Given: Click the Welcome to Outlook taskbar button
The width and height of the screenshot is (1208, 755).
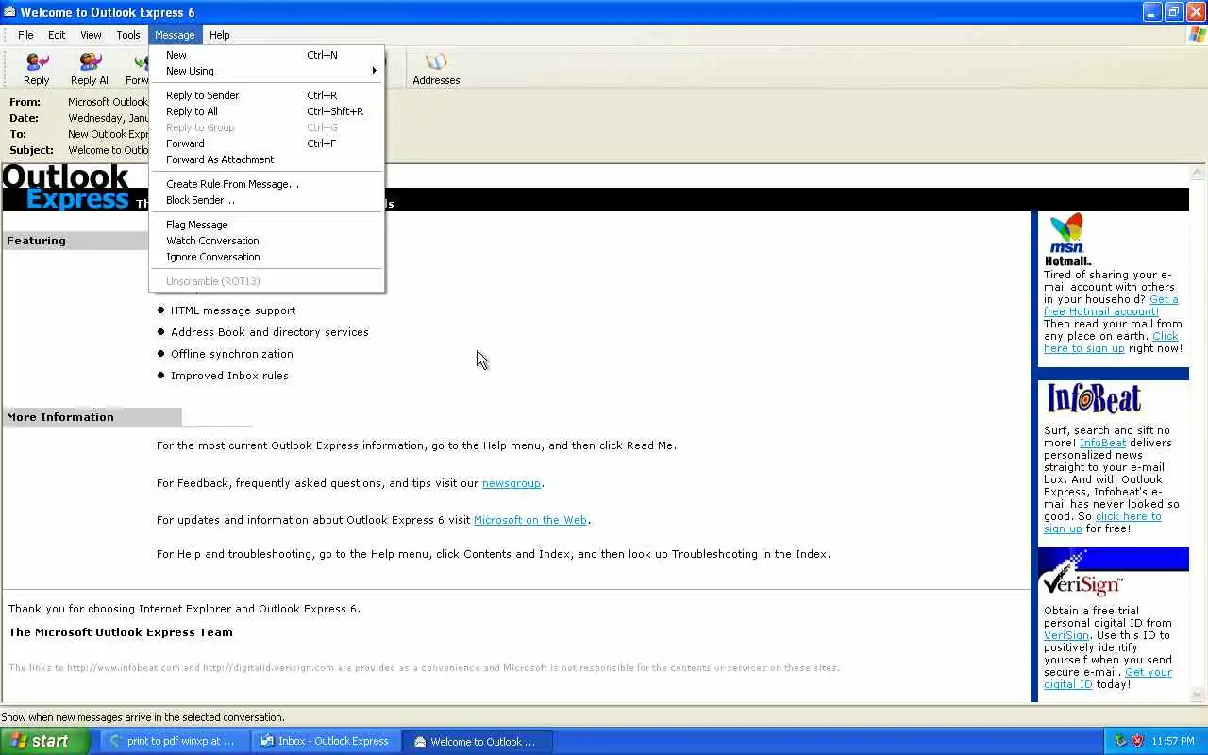Looking at the screenshot, I should pyautogui.click(x=478, y=741).
